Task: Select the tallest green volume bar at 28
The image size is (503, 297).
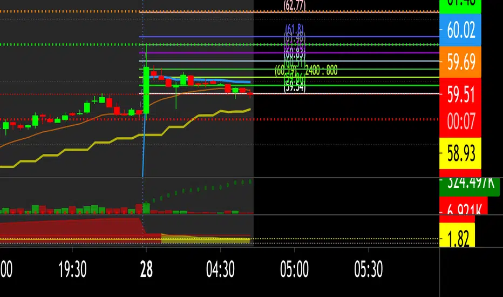Action: [x=146, y=208]
